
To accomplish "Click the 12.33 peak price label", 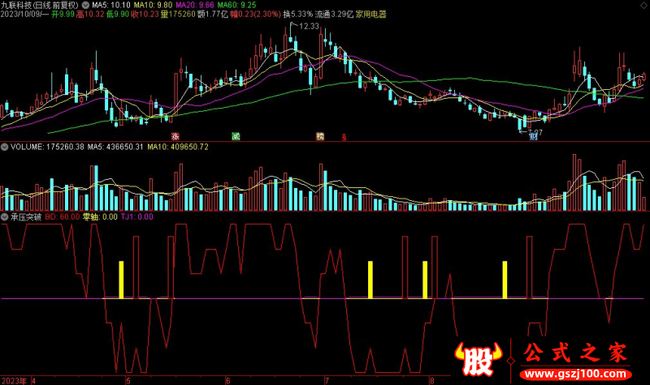I will pyautogui.click(x=309, y=27).
